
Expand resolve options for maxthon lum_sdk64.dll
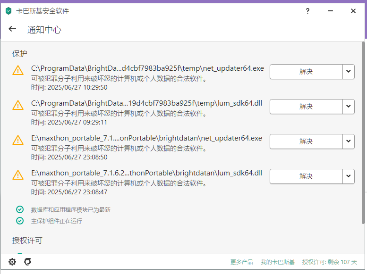[349, 176]
